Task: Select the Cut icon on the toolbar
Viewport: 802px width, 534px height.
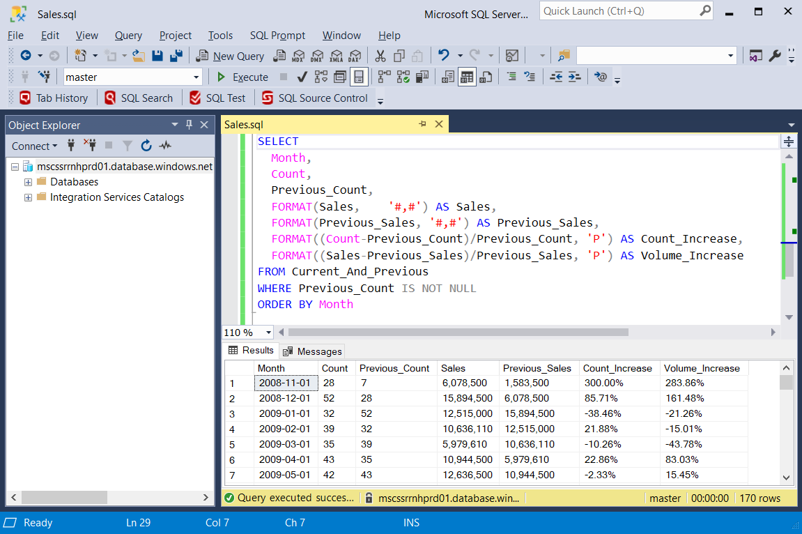Action: coord(381,56)
